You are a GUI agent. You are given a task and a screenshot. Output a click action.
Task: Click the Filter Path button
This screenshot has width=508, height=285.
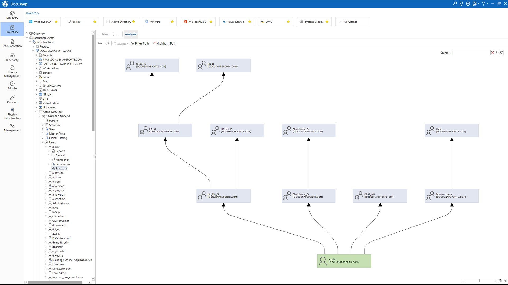click(140, 43)
